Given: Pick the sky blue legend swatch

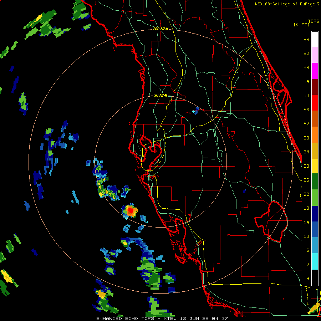Looking at the screenshot, I should point(315,245).
